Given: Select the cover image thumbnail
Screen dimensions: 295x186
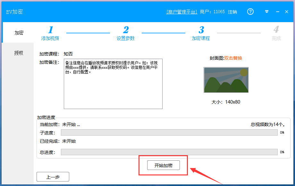Looking at the screenshot, I should pyautogui.click(x=226, y=80).
